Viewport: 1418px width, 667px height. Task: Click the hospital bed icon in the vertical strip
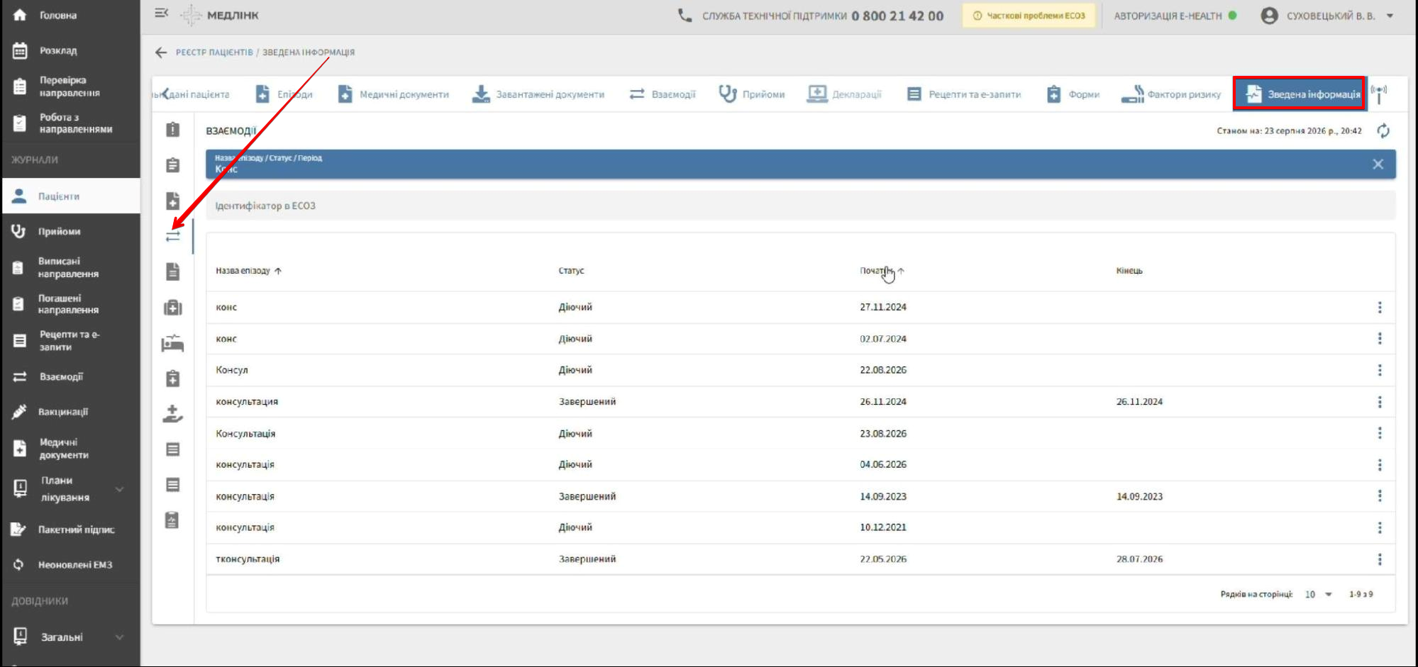172,343
